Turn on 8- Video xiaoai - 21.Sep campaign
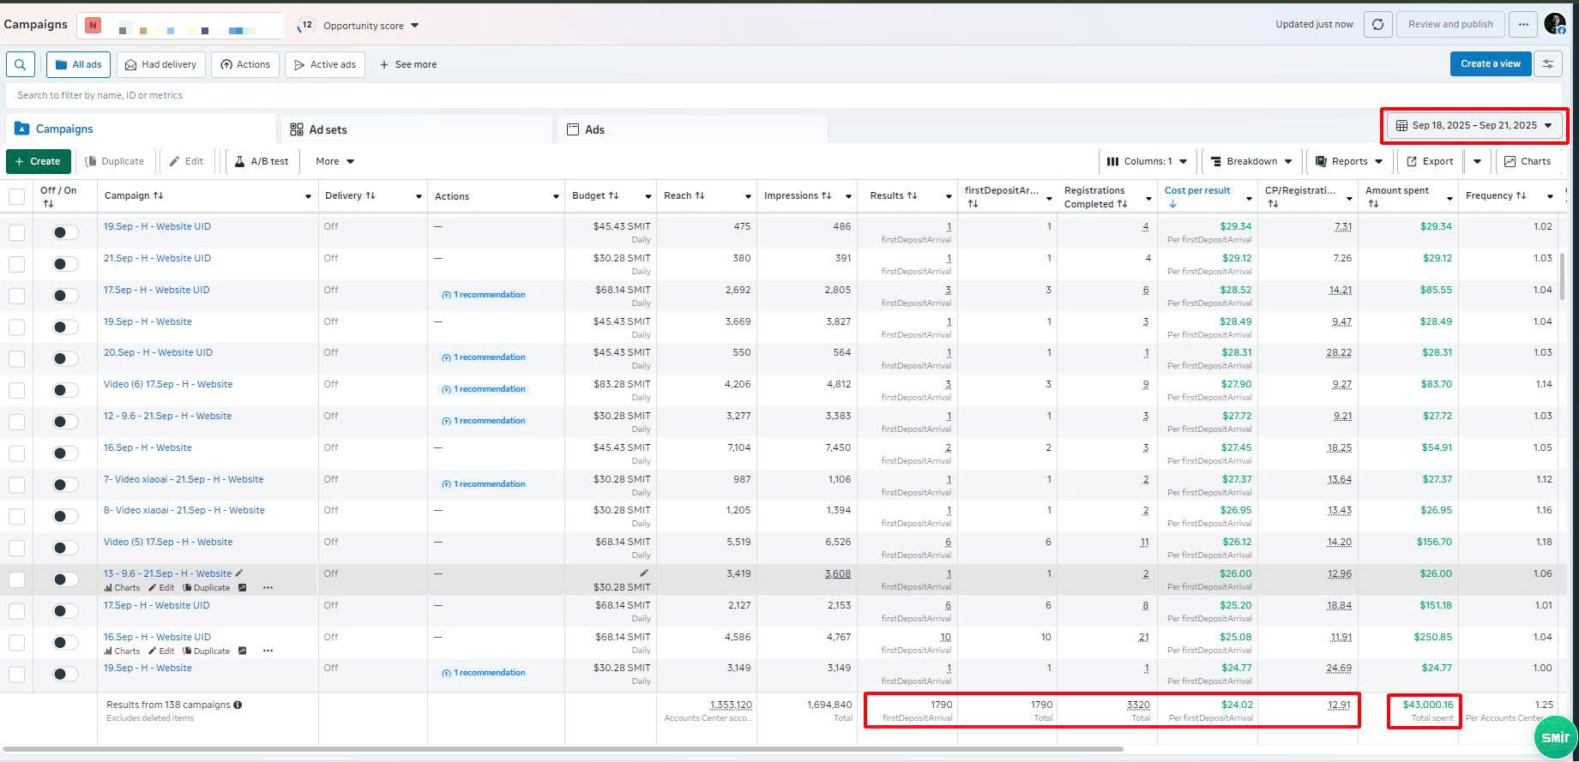1579x762 pixels. point(64,516)
